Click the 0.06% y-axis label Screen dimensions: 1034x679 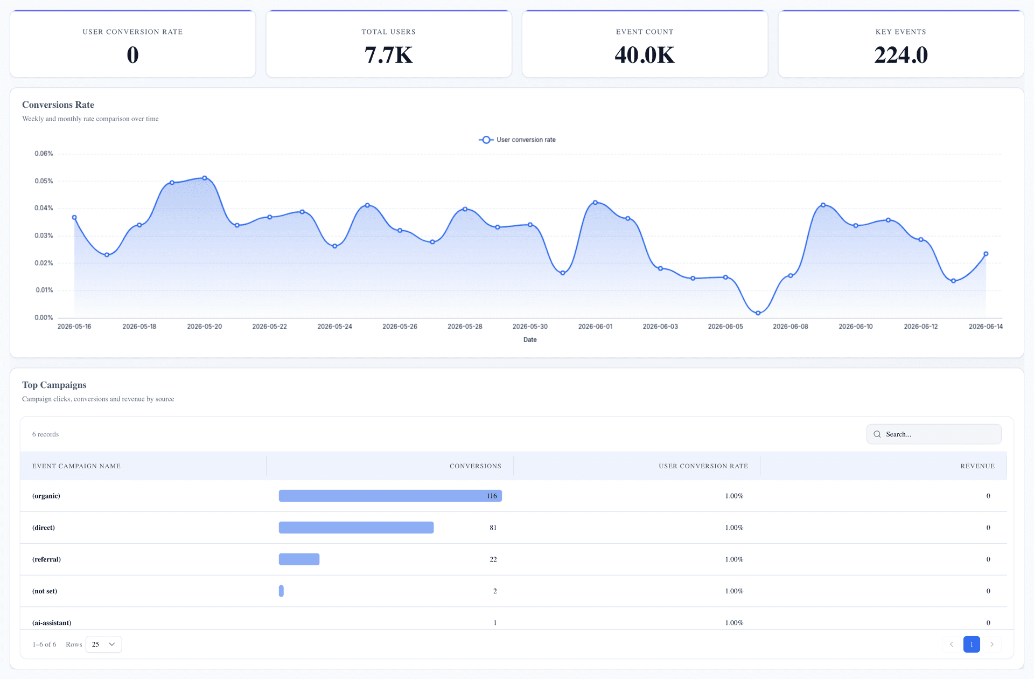pyautogui.click(x=44, y=154)
